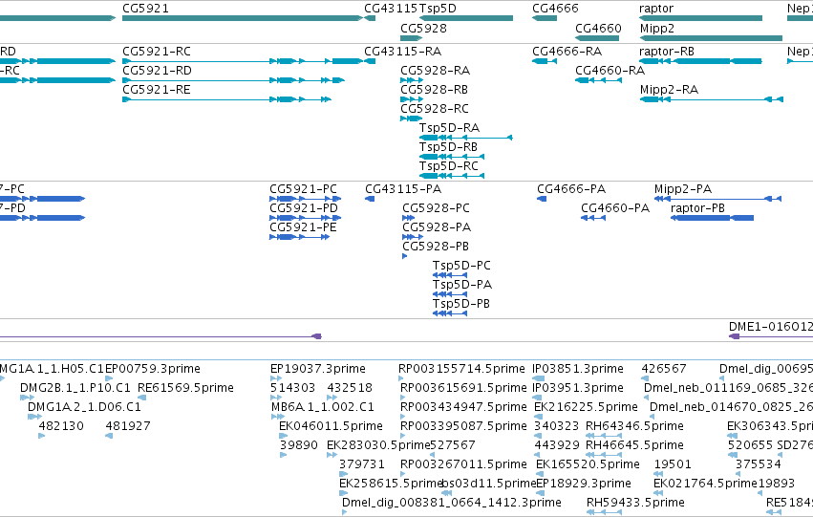Click transcript label CG5921-RD

tap(157, 71)
